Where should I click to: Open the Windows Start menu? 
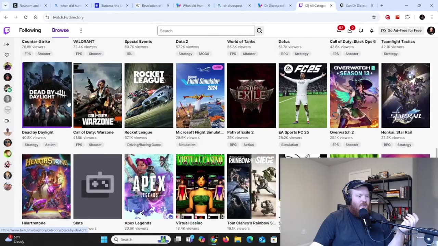pos(104,240)
